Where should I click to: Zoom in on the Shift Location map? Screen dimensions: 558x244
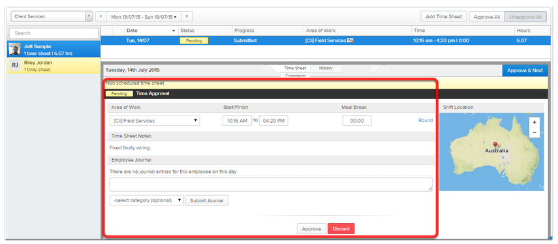tap(534, 122)
